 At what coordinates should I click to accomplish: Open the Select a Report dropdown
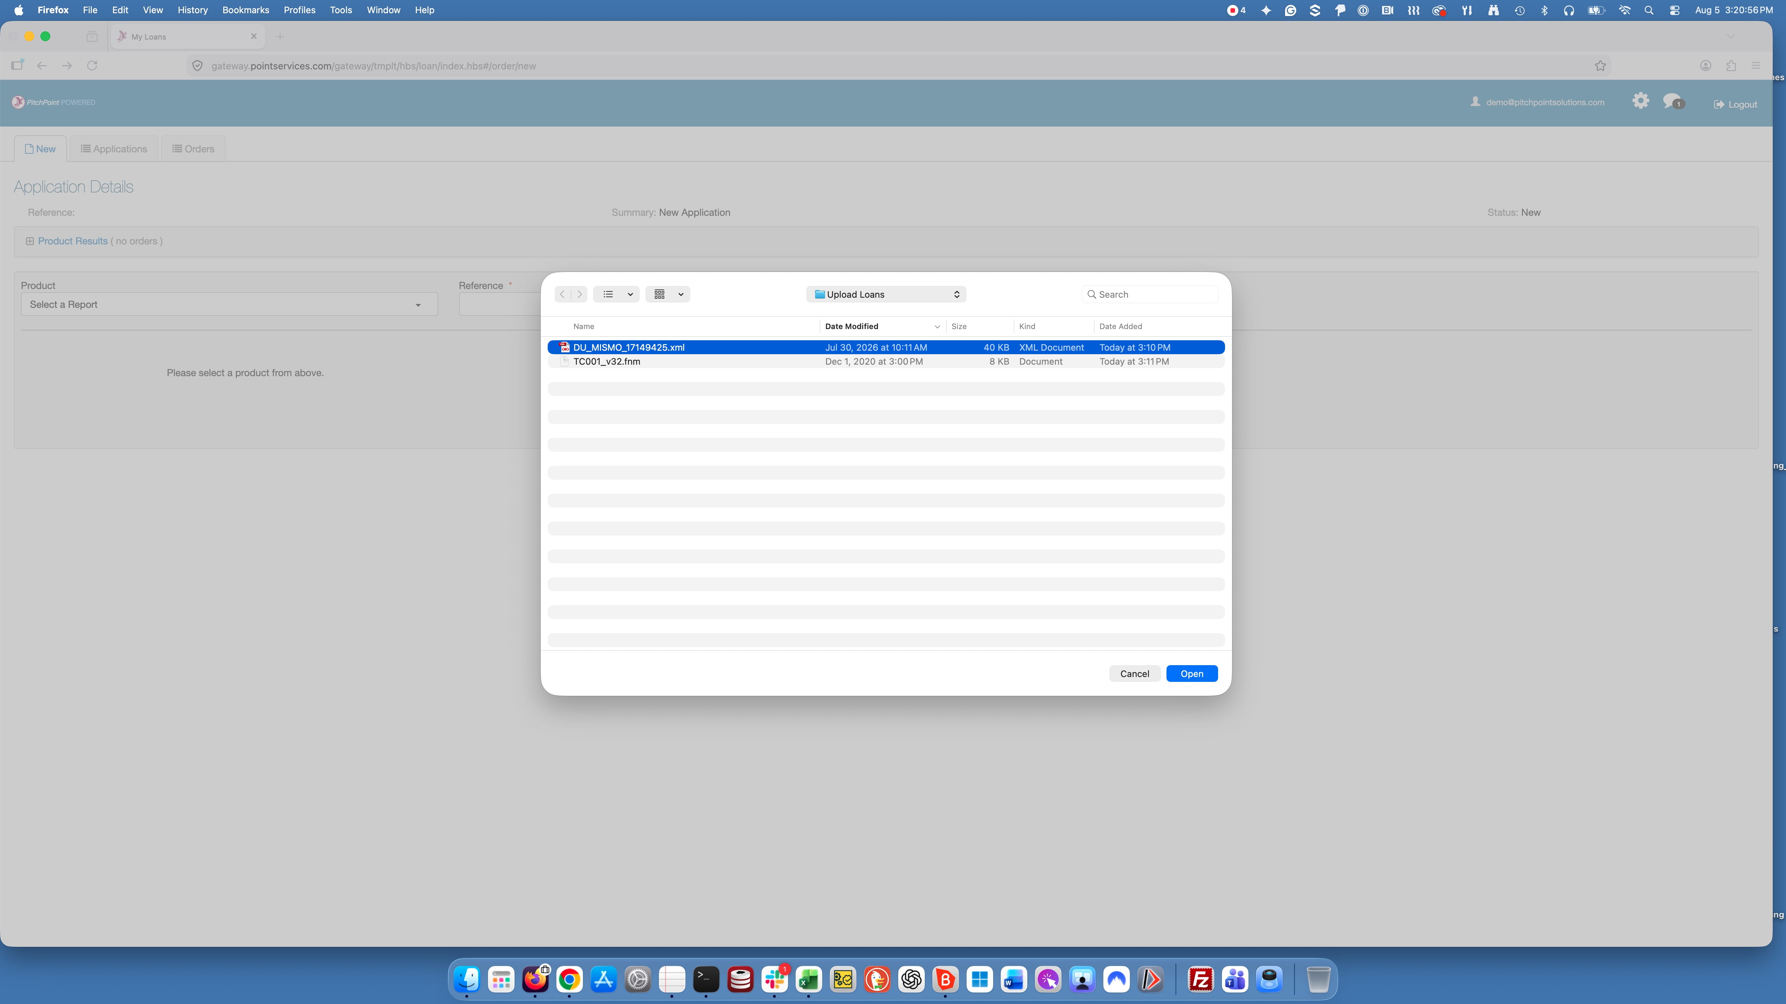point(229,305)
